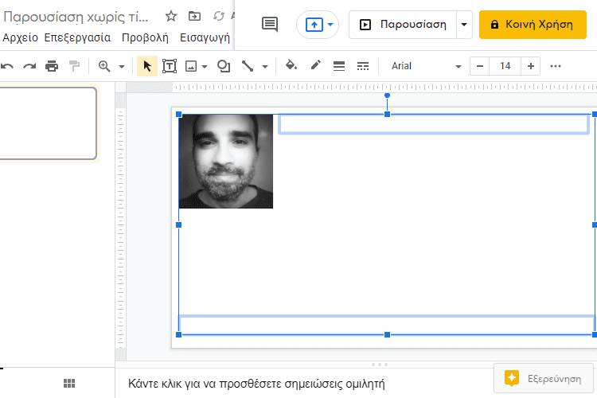Viewport: 597px width, 398px height.
Task: Click the bottom text placeholder on the slide
Action: click(x=386, y=324)
